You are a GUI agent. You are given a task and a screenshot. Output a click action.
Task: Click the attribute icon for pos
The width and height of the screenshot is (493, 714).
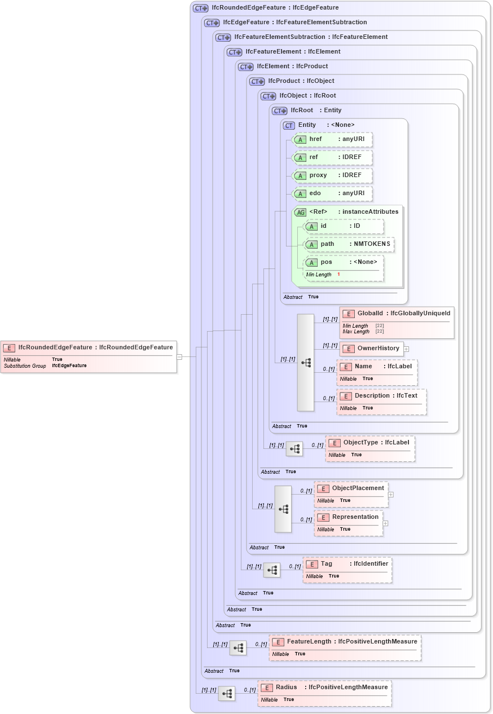[311, 262]
